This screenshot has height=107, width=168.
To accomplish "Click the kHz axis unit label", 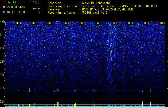I will pyautogui.click(x=2, y=22).
